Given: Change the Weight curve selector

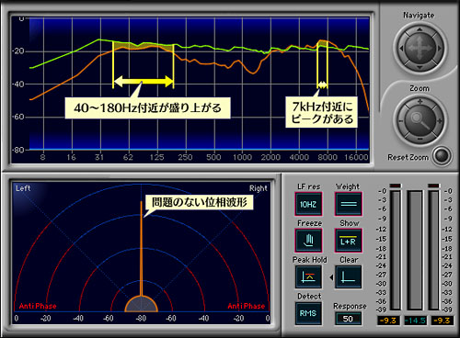Looking at the screenshot, I should point(349,204).
